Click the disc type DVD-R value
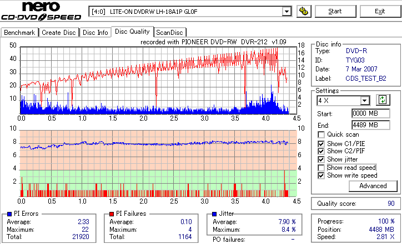This screenshot has width=402, height=244. [356, 51]
